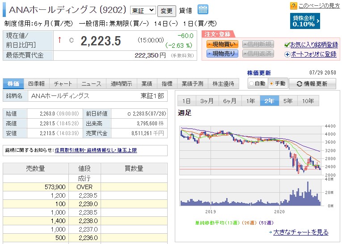Select the 5年 chart period tab

tap(288, 101)
